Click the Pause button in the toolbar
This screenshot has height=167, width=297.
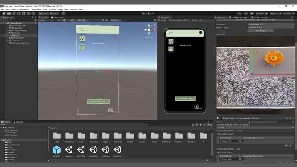click(x=148, y=13)
